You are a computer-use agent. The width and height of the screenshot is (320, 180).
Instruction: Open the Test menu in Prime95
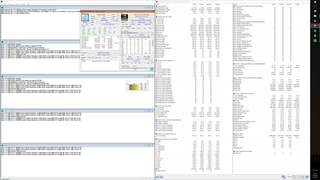coord(2,4)
